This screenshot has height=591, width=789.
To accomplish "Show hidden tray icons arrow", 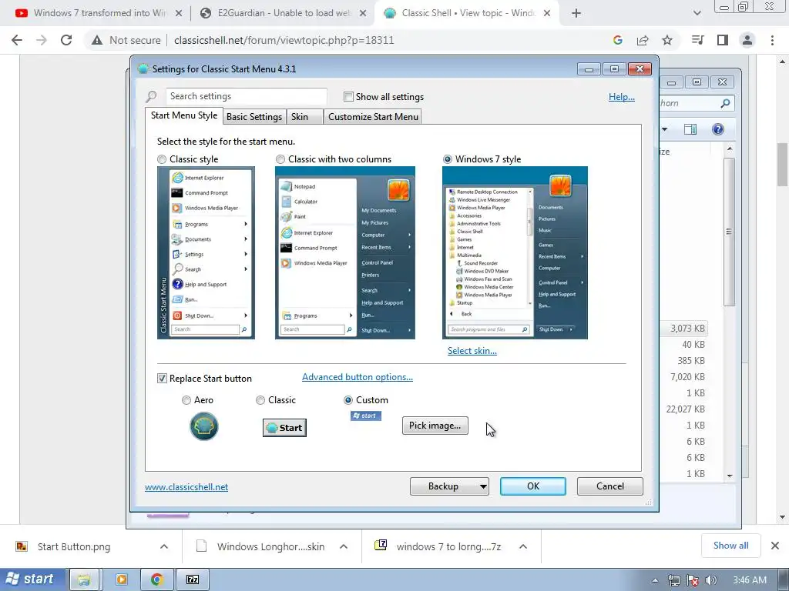I will (x=655, y=580).
